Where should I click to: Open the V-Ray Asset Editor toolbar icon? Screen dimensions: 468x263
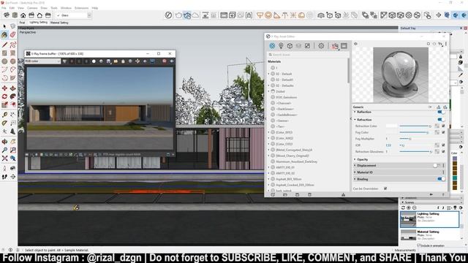168,15
